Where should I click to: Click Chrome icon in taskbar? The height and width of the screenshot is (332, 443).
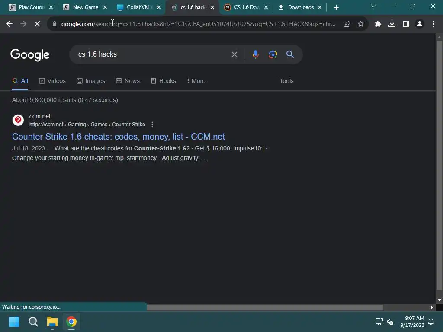click(x=71, y=322)
